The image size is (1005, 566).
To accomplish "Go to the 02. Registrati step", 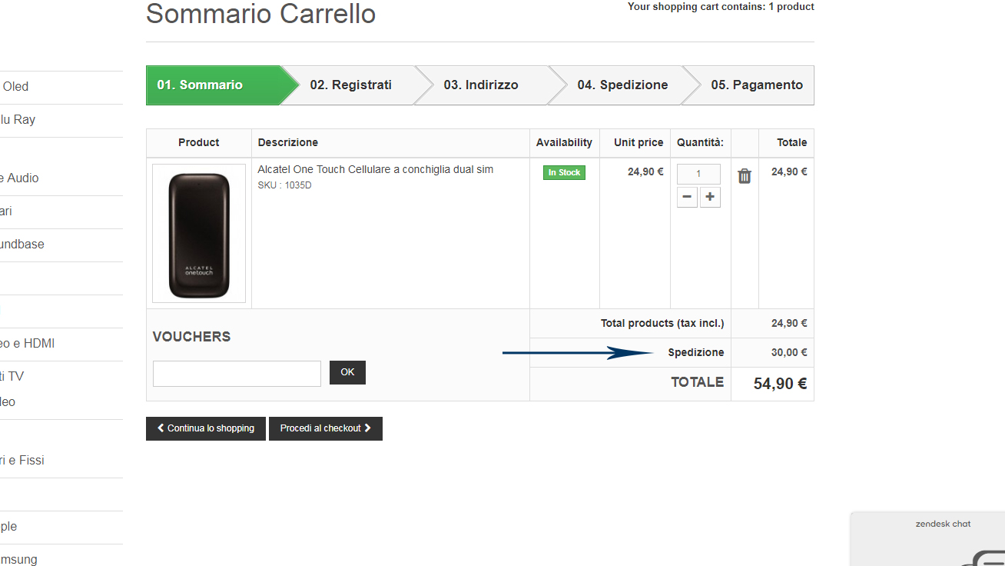I will coord(351,85).
